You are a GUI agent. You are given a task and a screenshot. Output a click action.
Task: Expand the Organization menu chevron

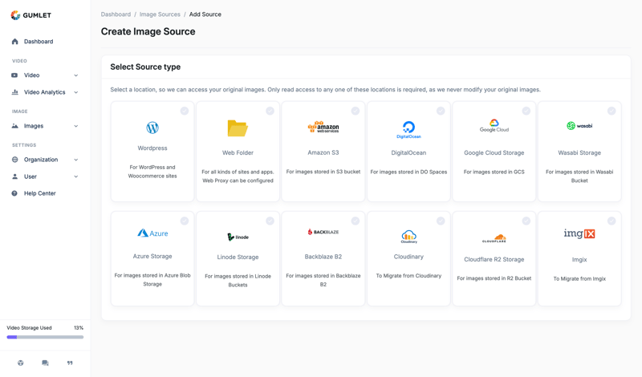coord(75,160)
